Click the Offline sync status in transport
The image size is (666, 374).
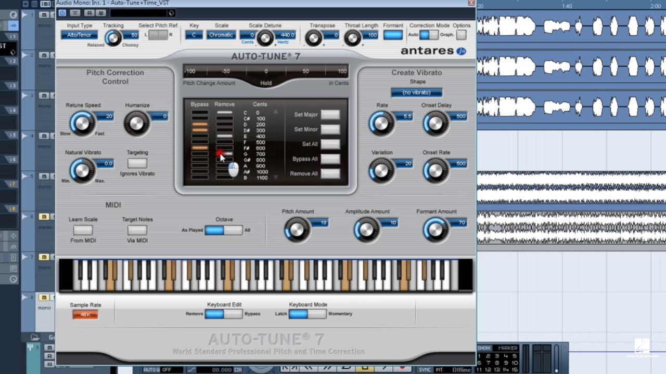coord(461,370)
